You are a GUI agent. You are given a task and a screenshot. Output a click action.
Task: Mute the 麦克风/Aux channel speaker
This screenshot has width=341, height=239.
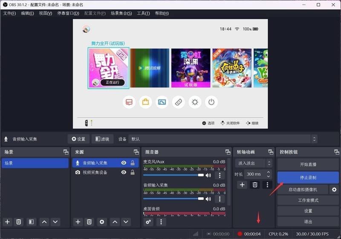pos(208,175)
